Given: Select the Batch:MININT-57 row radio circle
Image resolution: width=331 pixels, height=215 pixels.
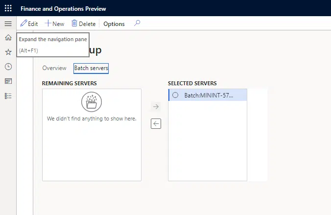Looking at the screenshot, I should [175, 95].
